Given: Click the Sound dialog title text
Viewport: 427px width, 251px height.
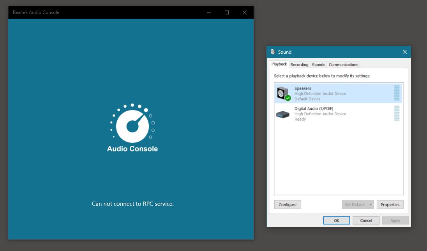Looking at the screenshot, I should [284, 52].
